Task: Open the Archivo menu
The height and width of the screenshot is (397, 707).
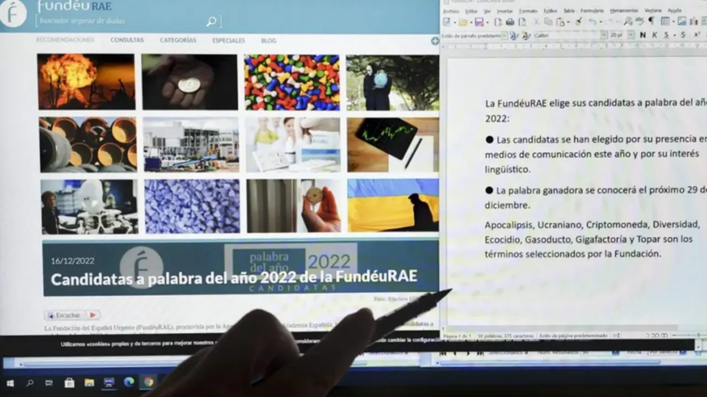Action: pyautogui.click(x=451, y=11)
